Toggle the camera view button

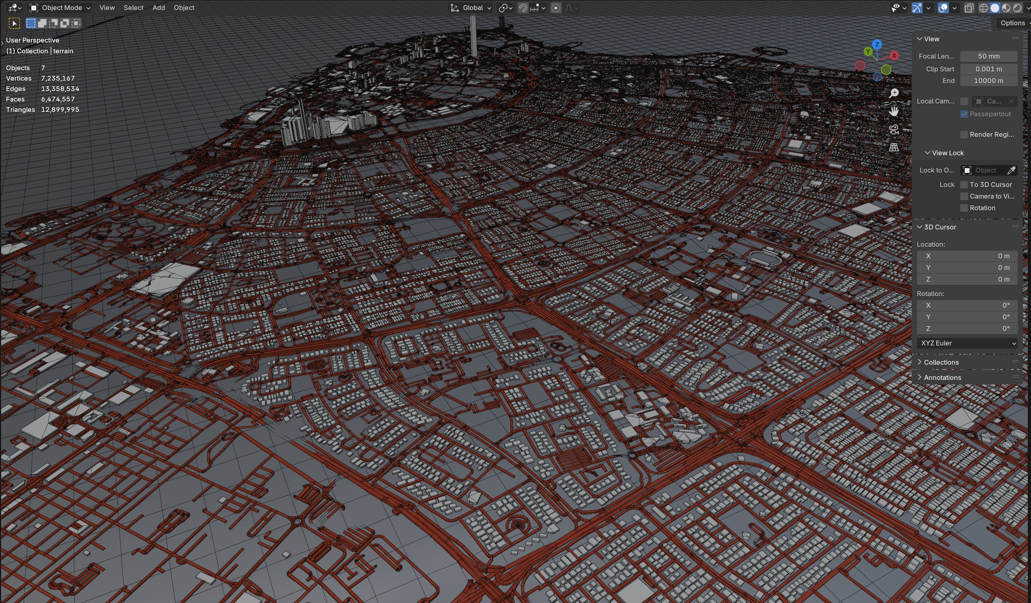pos(894,129)
